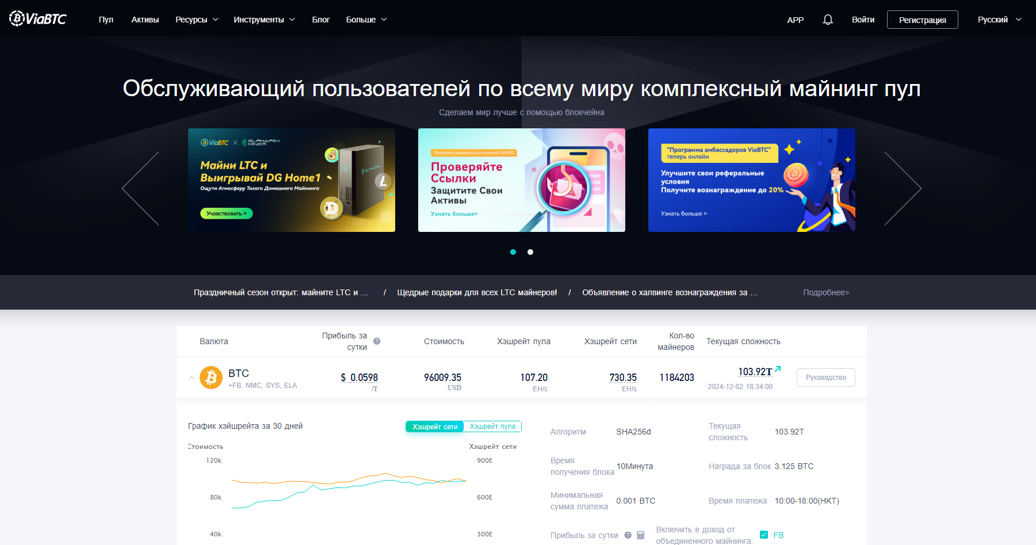Viewport: 1036px width, 545px height.
Task: Open the Пул menu item
Action: (106, 20)
